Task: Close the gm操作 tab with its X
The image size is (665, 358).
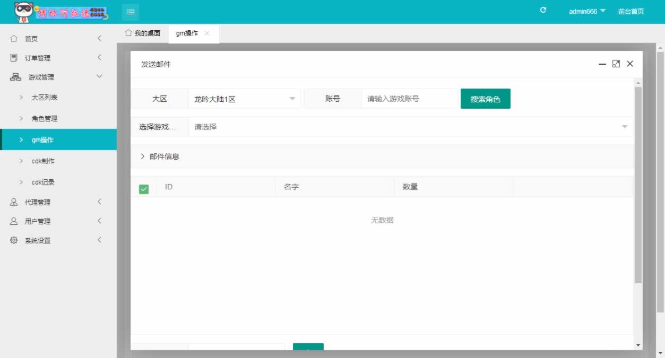Action: pyautogui.click(x=207, y=33)
